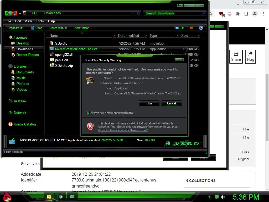The image size is (269, 202).
Task: Click Image Catalog in the navigation pane
Action: pyautogui.click(x=25, y=124)
